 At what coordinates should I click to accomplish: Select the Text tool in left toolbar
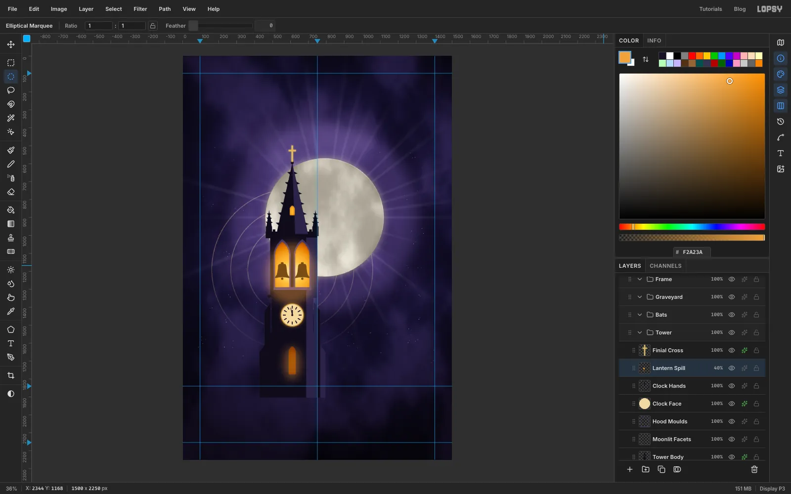11,343
